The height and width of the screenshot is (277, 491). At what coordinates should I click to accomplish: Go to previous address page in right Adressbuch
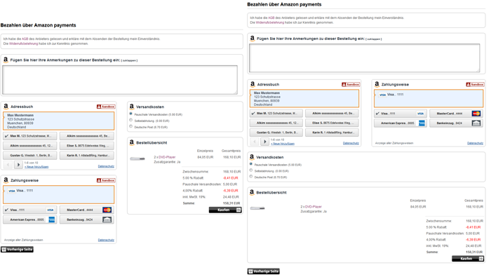(x=254, y=142)
